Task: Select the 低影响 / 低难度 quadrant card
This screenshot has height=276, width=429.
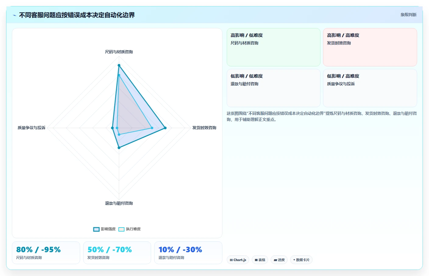Action: click(x=274, y=88)
